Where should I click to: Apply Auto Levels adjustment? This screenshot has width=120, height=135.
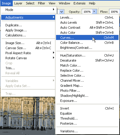click(87, 22)
